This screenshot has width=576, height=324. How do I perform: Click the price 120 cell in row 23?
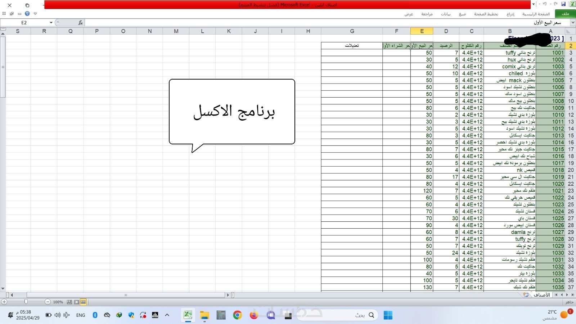(x=422, y=191)
